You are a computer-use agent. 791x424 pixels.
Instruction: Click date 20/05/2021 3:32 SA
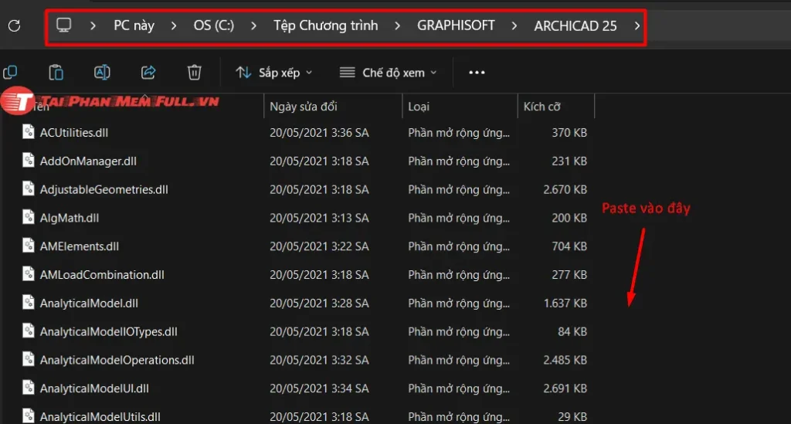point(319,360)
